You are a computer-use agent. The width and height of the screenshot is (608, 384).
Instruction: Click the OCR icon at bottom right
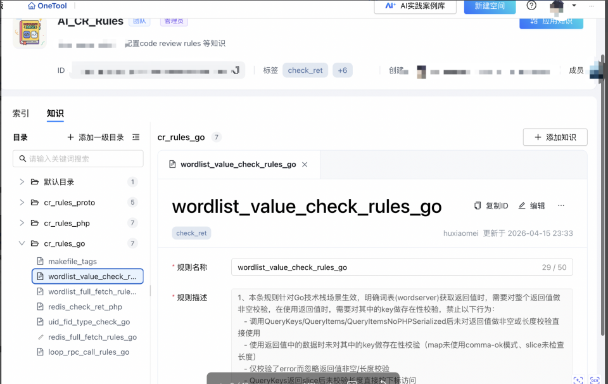pos(595,380)
